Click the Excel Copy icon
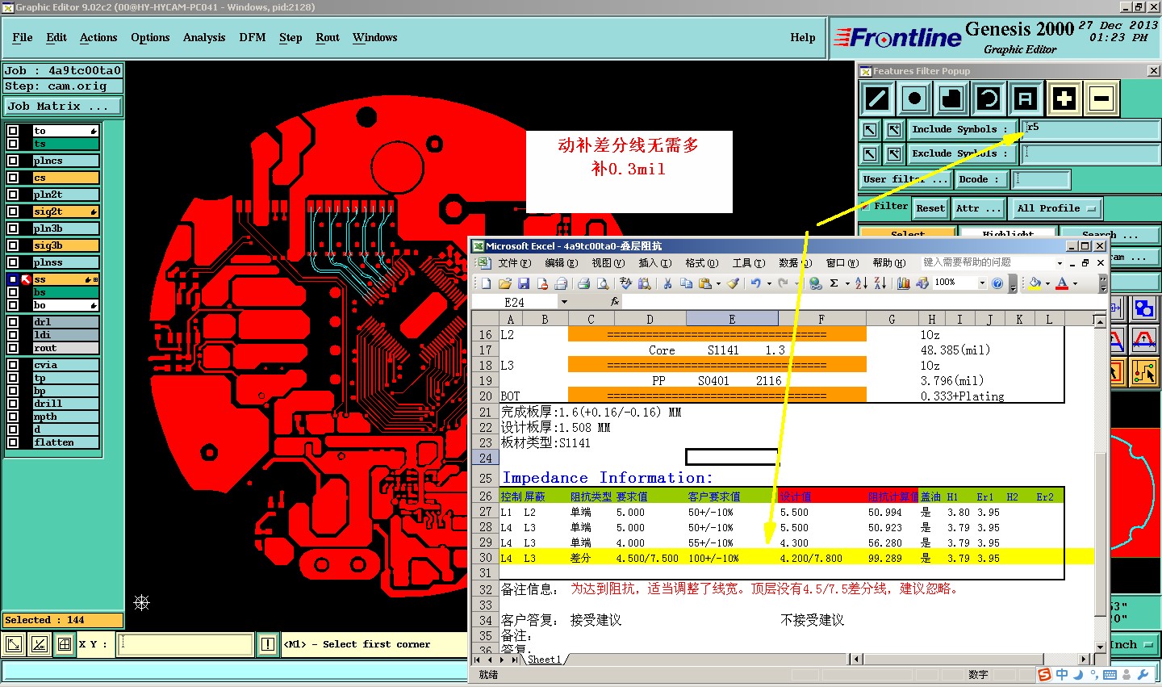Image resolution: width=1162 pixels, height=687 pixels. [686, 283]
